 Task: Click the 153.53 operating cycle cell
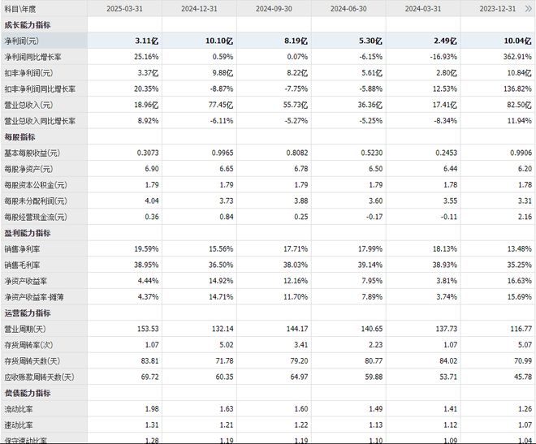click(x=148, y=329)
